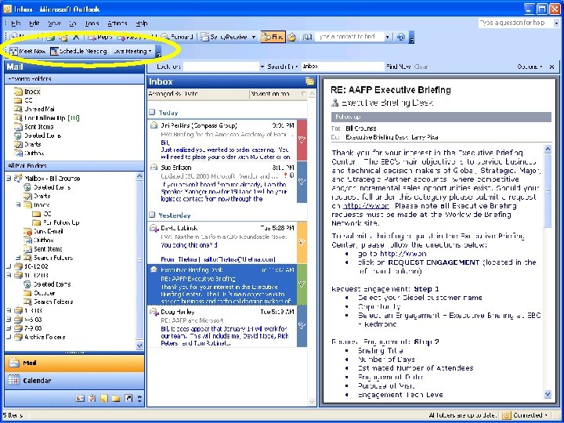Open Sent Items in Favorite Folders
This screenshot has width=564, height=423.
point(34,127)
